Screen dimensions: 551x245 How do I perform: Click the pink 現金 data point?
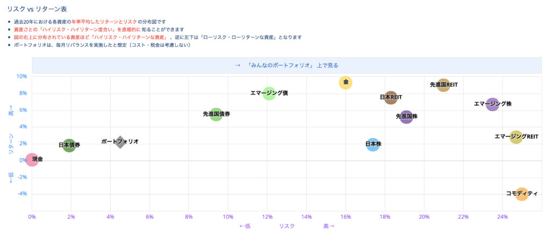[32, 160]
